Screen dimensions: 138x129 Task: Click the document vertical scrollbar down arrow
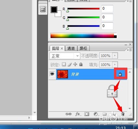click(x=35, y=113)
